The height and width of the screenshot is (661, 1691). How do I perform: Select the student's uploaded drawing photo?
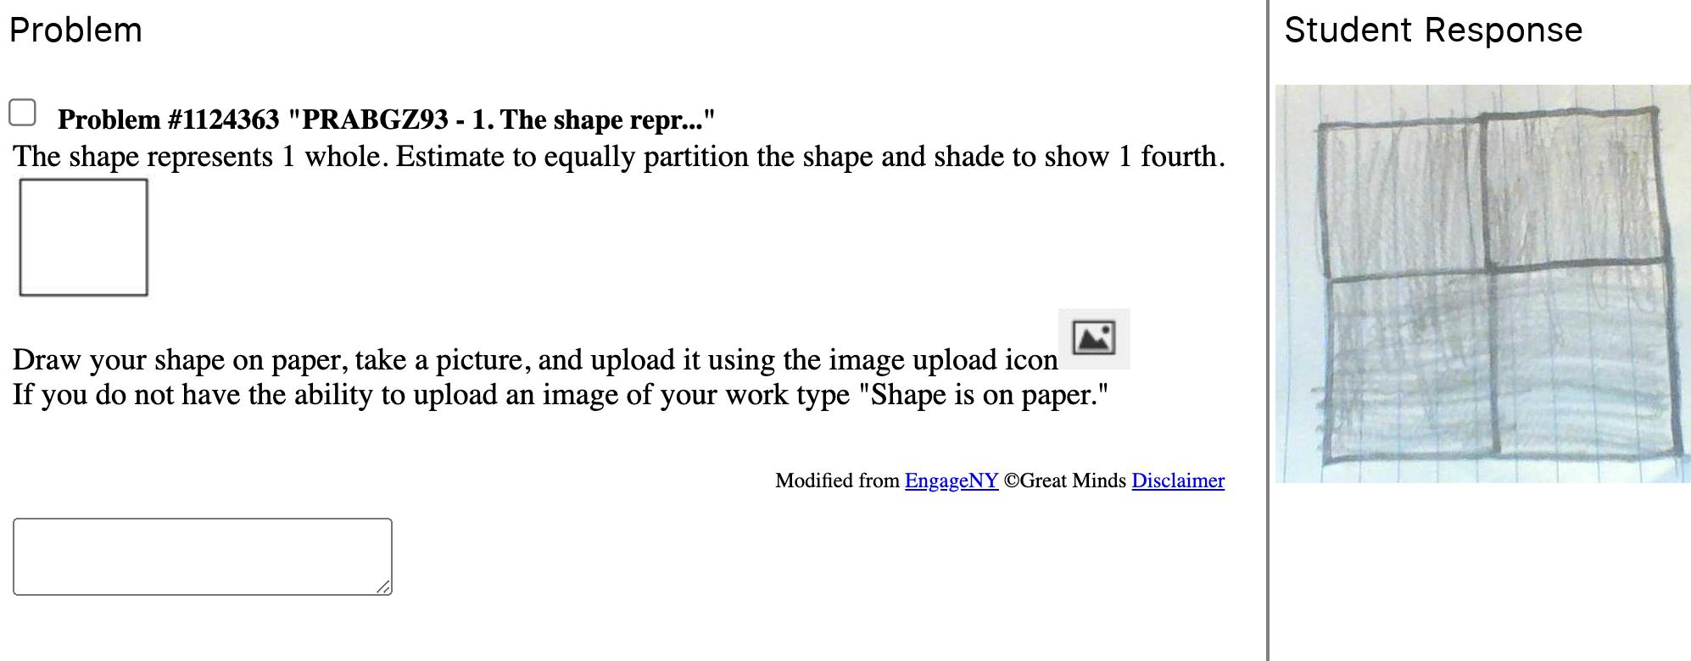[1482, 284]
